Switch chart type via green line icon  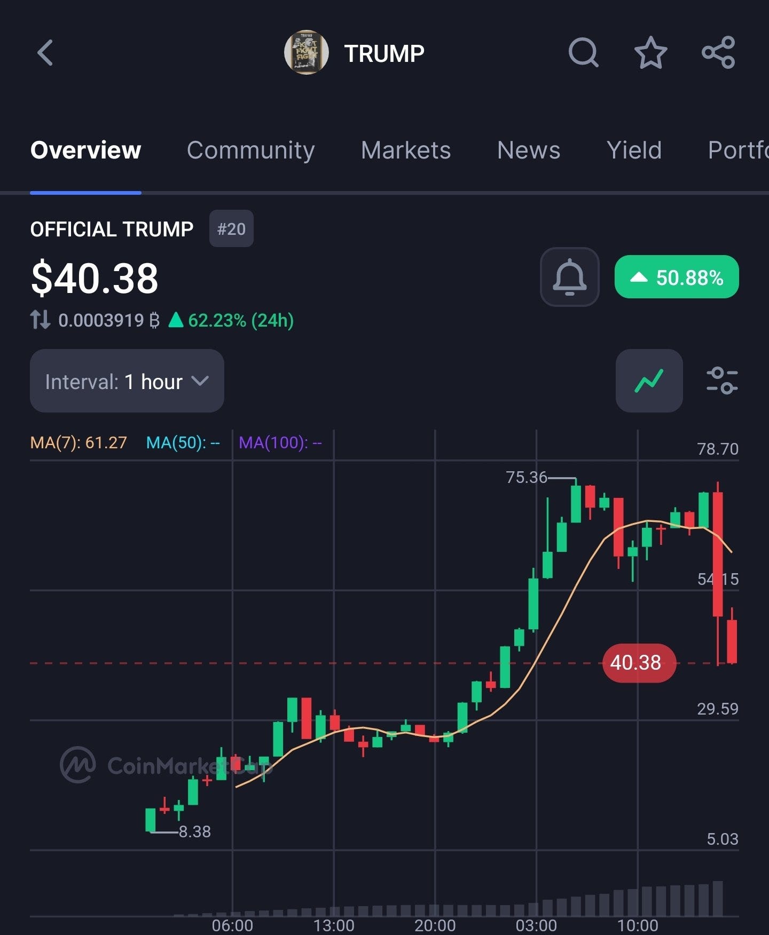(649, 381)
